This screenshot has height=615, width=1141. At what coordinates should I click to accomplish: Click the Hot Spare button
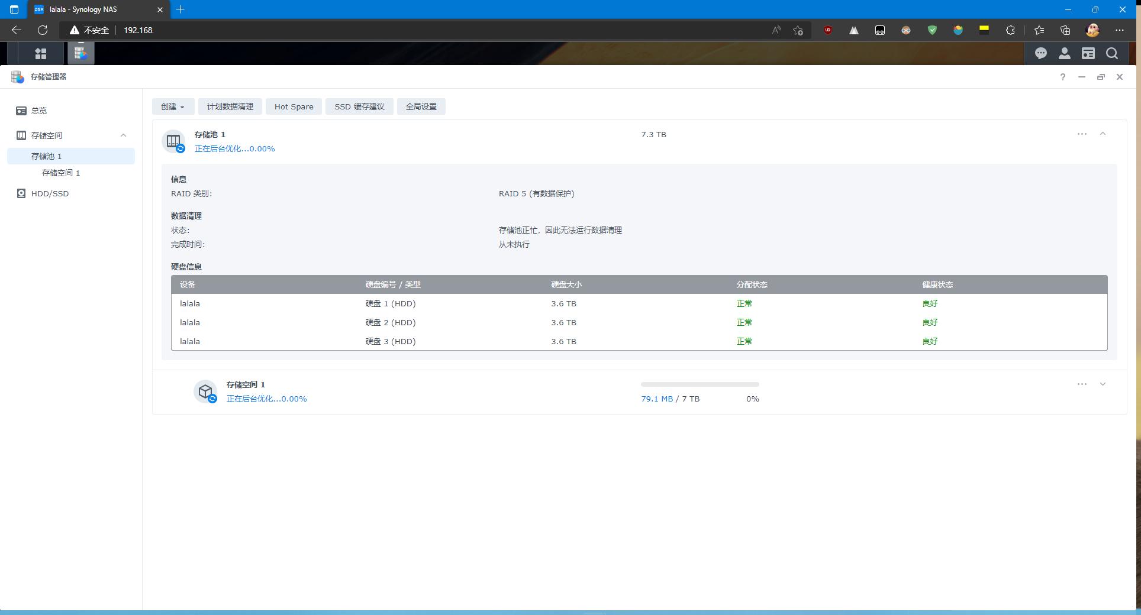[294, 106]
